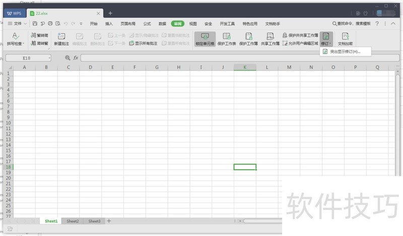This screenshot has height=236, width=403.
Task: Close the 22.xlsx document tab
Action: [98, 14]
